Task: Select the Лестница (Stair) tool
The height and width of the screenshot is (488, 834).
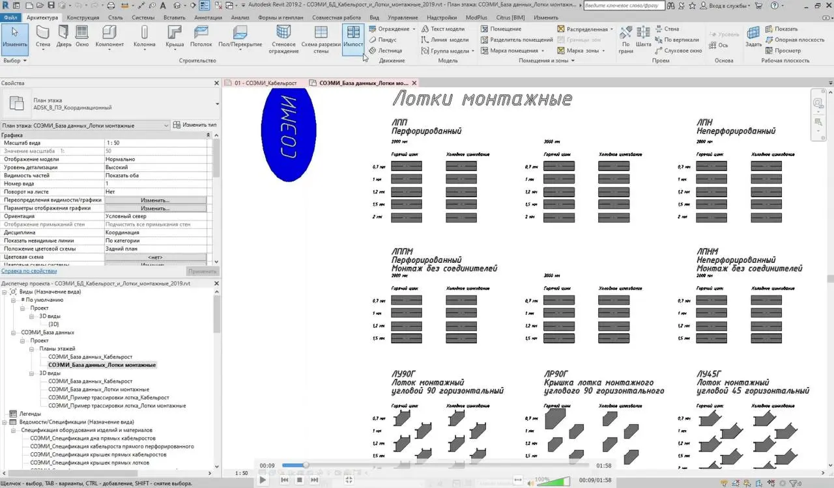Action: point(385,50)
